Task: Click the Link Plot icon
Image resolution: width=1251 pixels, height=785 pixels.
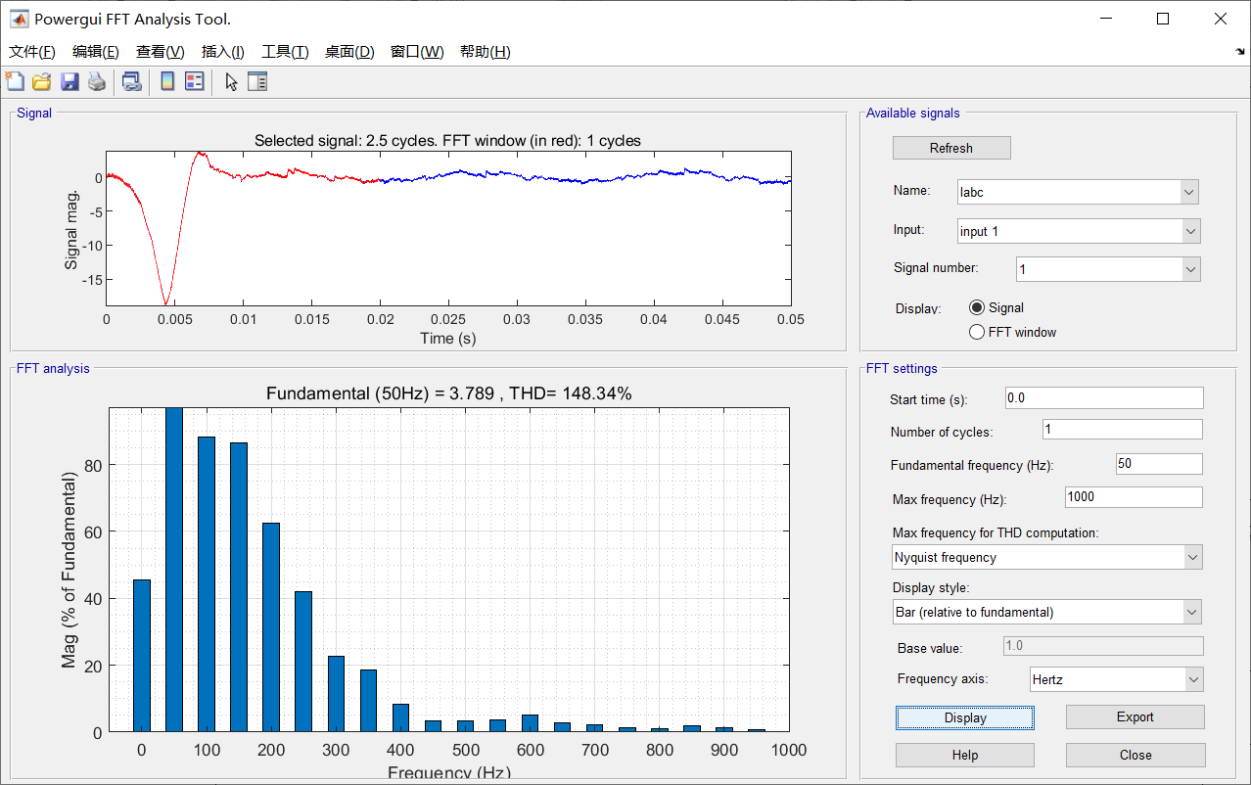Action: pyautogui.click(x=131, y=82)
